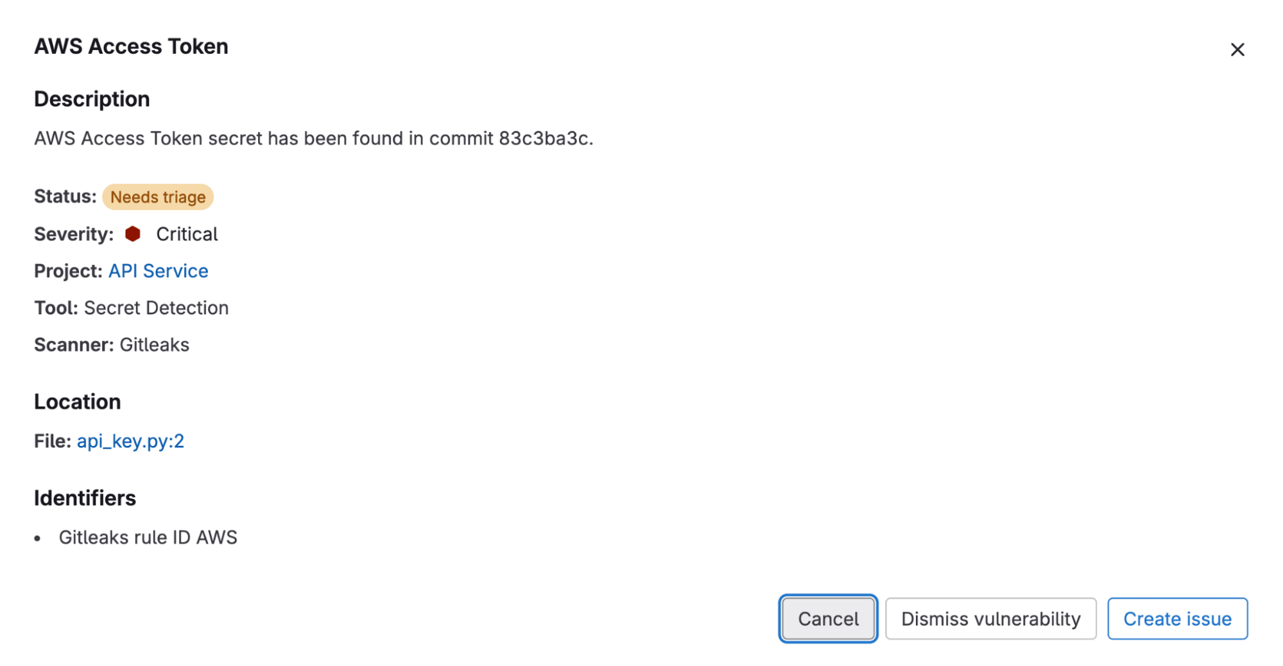Viewport: 1283px width, 666px height.
Task: Click the Severity field label
Action: pos(73,234)
